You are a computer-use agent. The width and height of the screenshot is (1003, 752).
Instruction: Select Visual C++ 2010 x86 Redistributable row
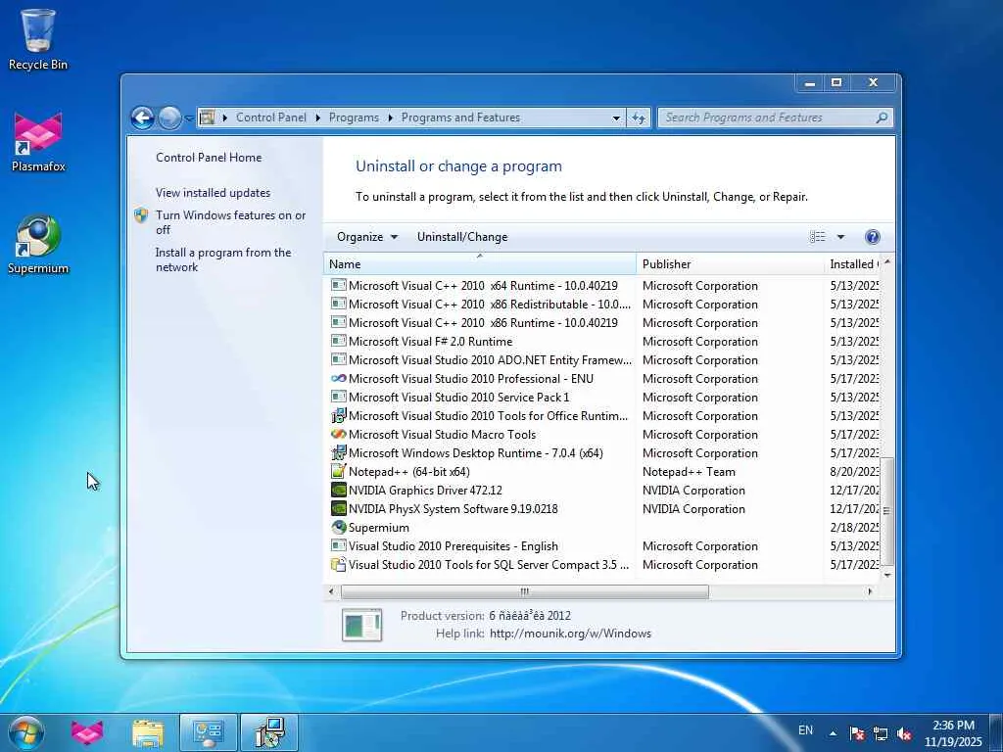(x=601, y=305)
